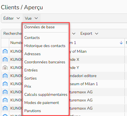Choose Sorties menu item
Screen dimensions: 127x116
point(46,78)
